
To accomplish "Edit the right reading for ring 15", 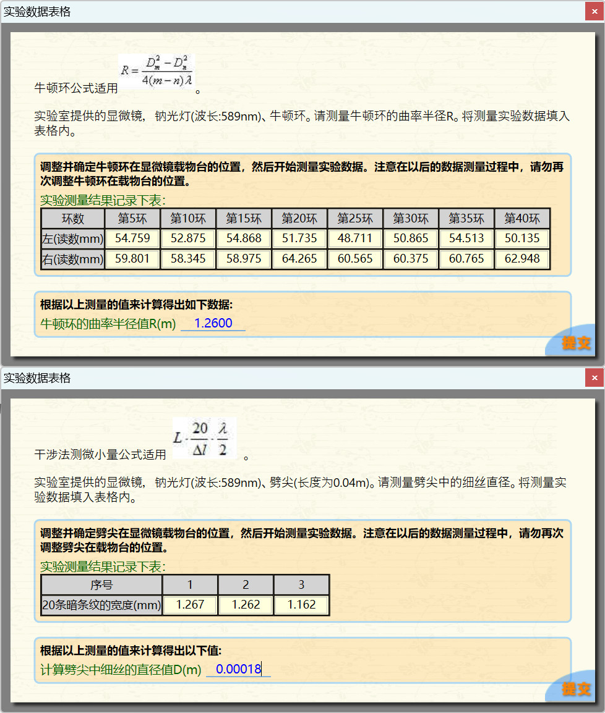I will click(244, 259).
